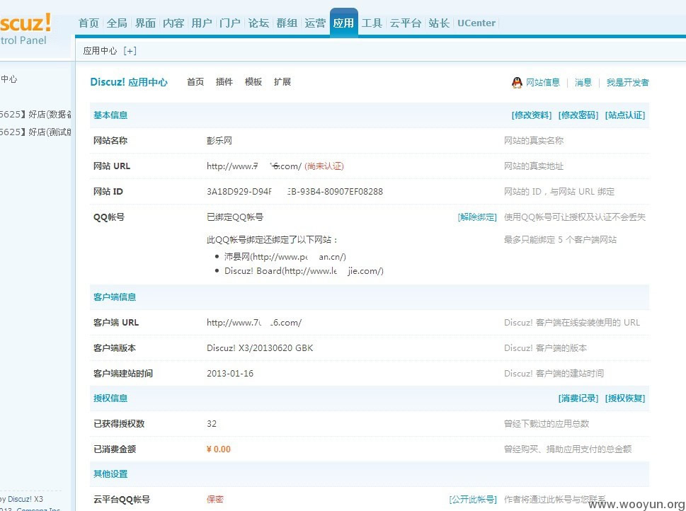Click the 尚未认证 status text
Image resolution: width=686 pixels, height=511 pixels.
pyautogui.click(x=324, y=166)
